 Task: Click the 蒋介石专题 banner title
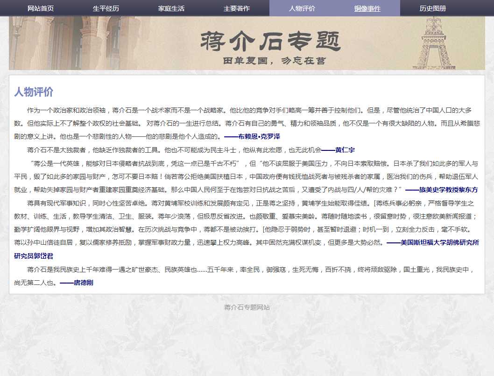tap(271, 42)
